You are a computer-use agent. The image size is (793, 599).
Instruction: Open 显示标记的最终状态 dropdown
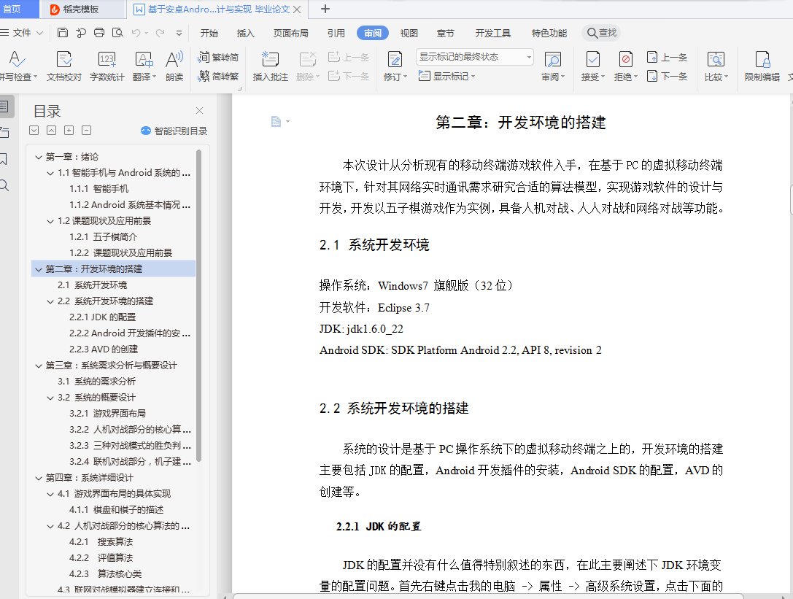click(x=475, y=57)
